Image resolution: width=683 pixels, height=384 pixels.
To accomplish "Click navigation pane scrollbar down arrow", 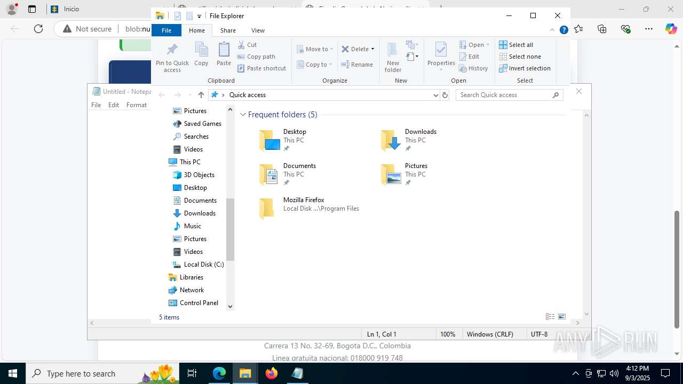I will [x=231, y=306].
